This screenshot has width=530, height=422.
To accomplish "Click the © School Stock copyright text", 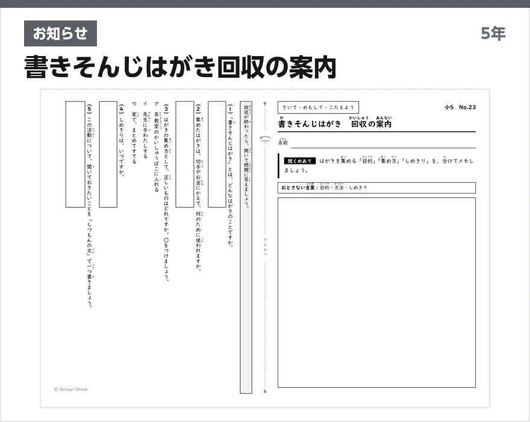I will pyautogui.click(x=70, y=389).
